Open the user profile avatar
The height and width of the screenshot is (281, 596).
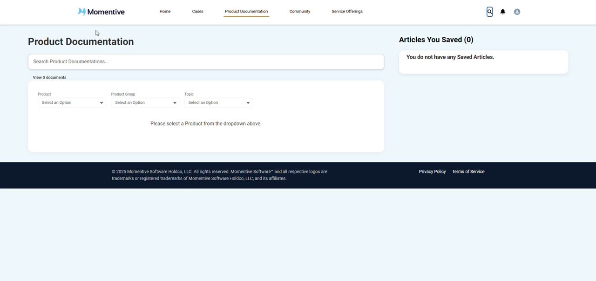(x=517, y=12)
